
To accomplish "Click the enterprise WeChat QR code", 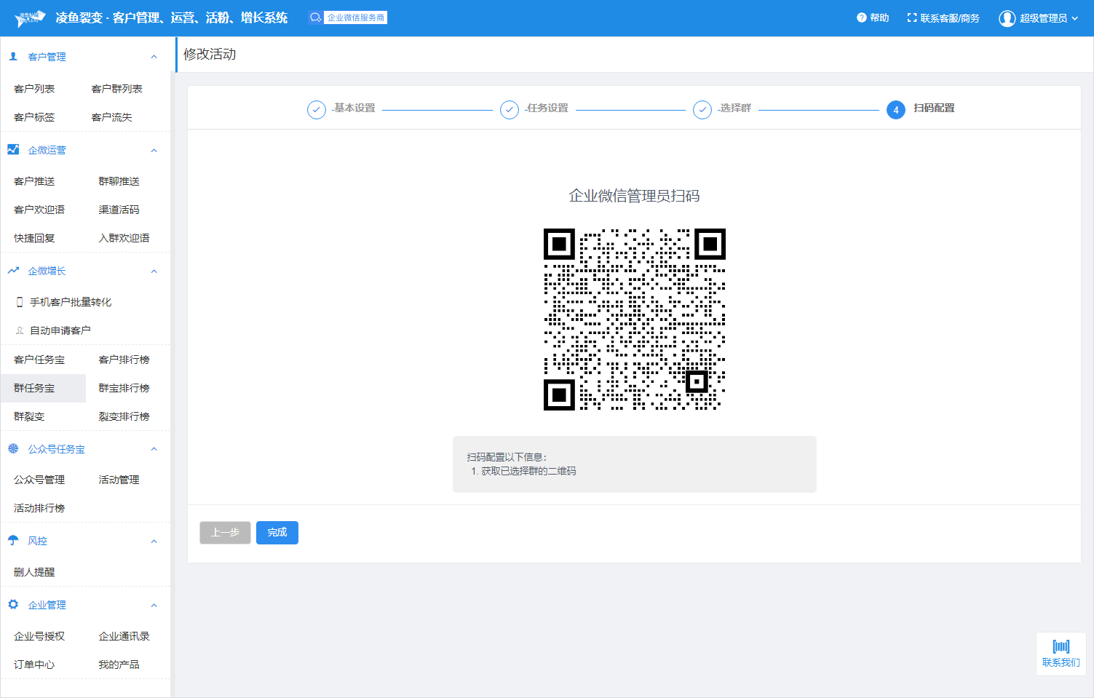I will pyautogui.click(x=634, y=320).
